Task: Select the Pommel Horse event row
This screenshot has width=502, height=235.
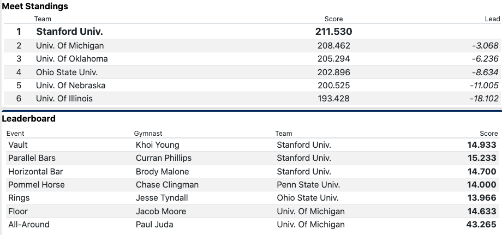Action: point(37,185)
